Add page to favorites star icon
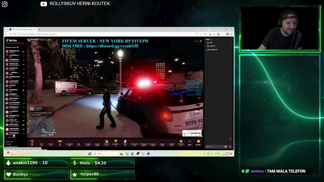Viewport: 324px width, 182px height. point(201,34)
